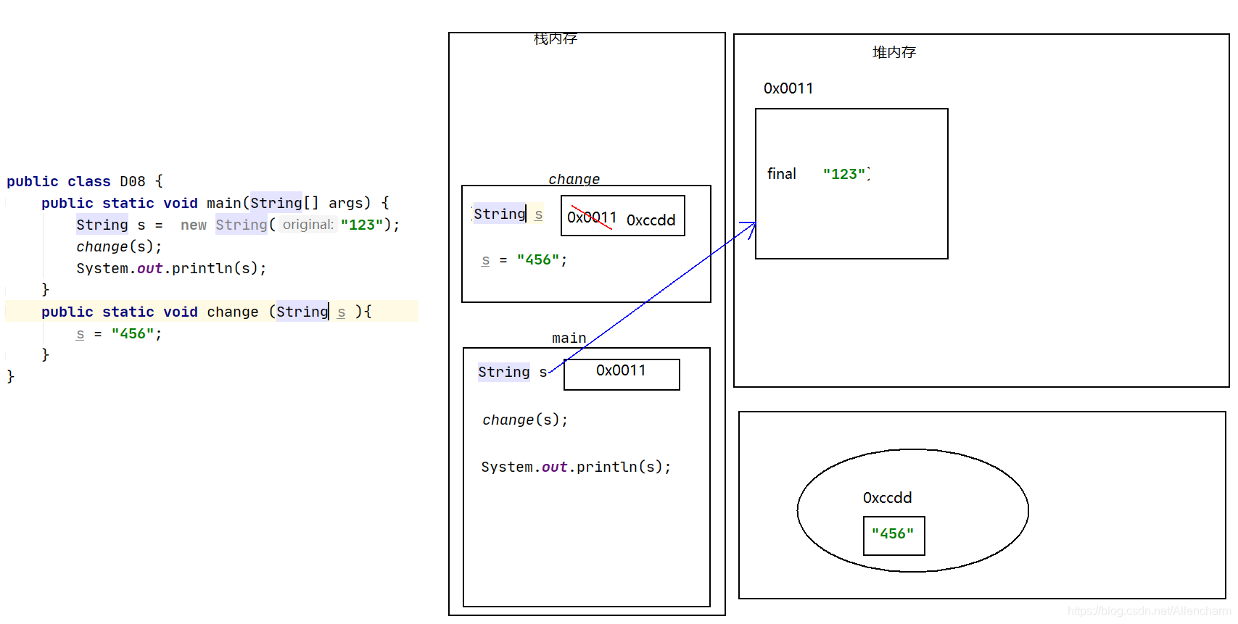
Task: Click the 栈内存 stack memory label
Action: click(556, 38)
